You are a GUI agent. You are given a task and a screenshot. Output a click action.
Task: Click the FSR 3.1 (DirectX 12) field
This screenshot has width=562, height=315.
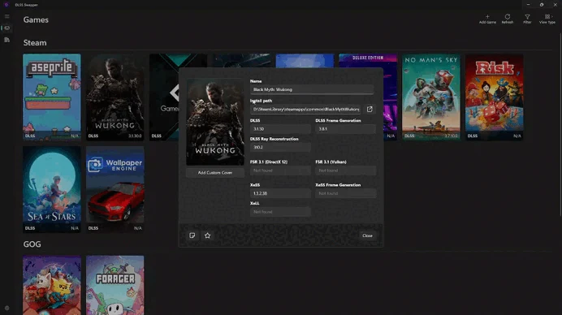coord(280,170)
